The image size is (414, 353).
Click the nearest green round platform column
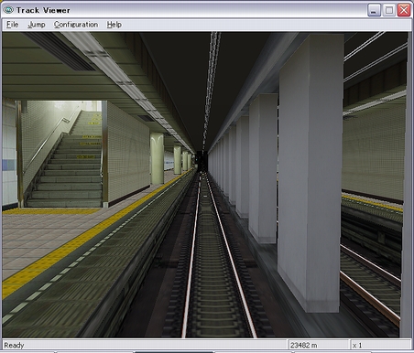157,158
